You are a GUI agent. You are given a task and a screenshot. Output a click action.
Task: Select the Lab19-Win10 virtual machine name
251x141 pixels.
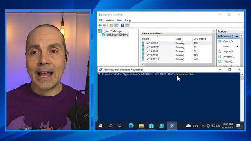[152, 59]
